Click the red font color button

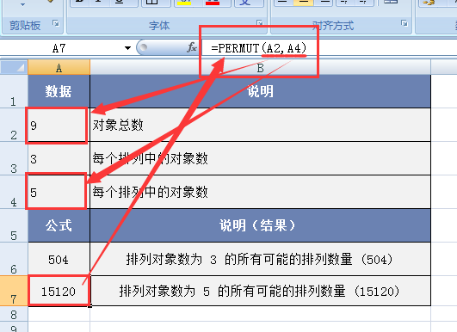(213, 3)
